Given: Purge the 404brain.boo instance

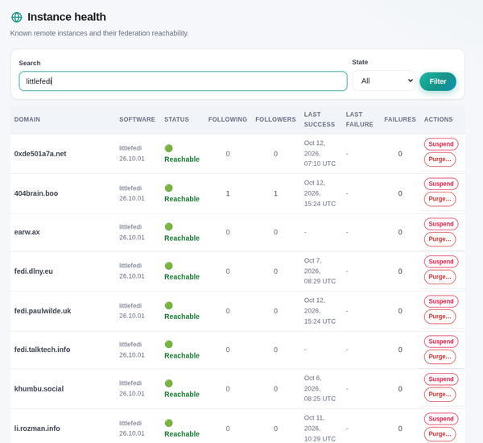Looking at the screenshot, I should (440, 199).
